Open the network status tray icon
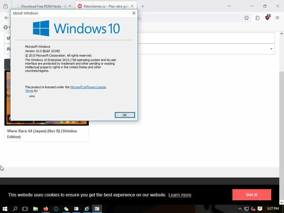284x213 pixels. click(x=247, y=209)
